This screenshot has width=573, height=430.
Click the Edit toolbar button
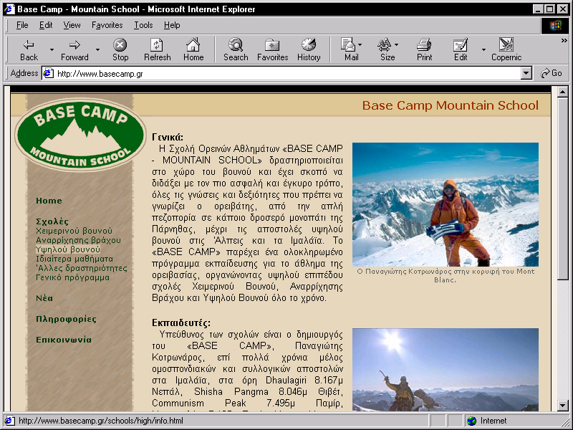461,49
